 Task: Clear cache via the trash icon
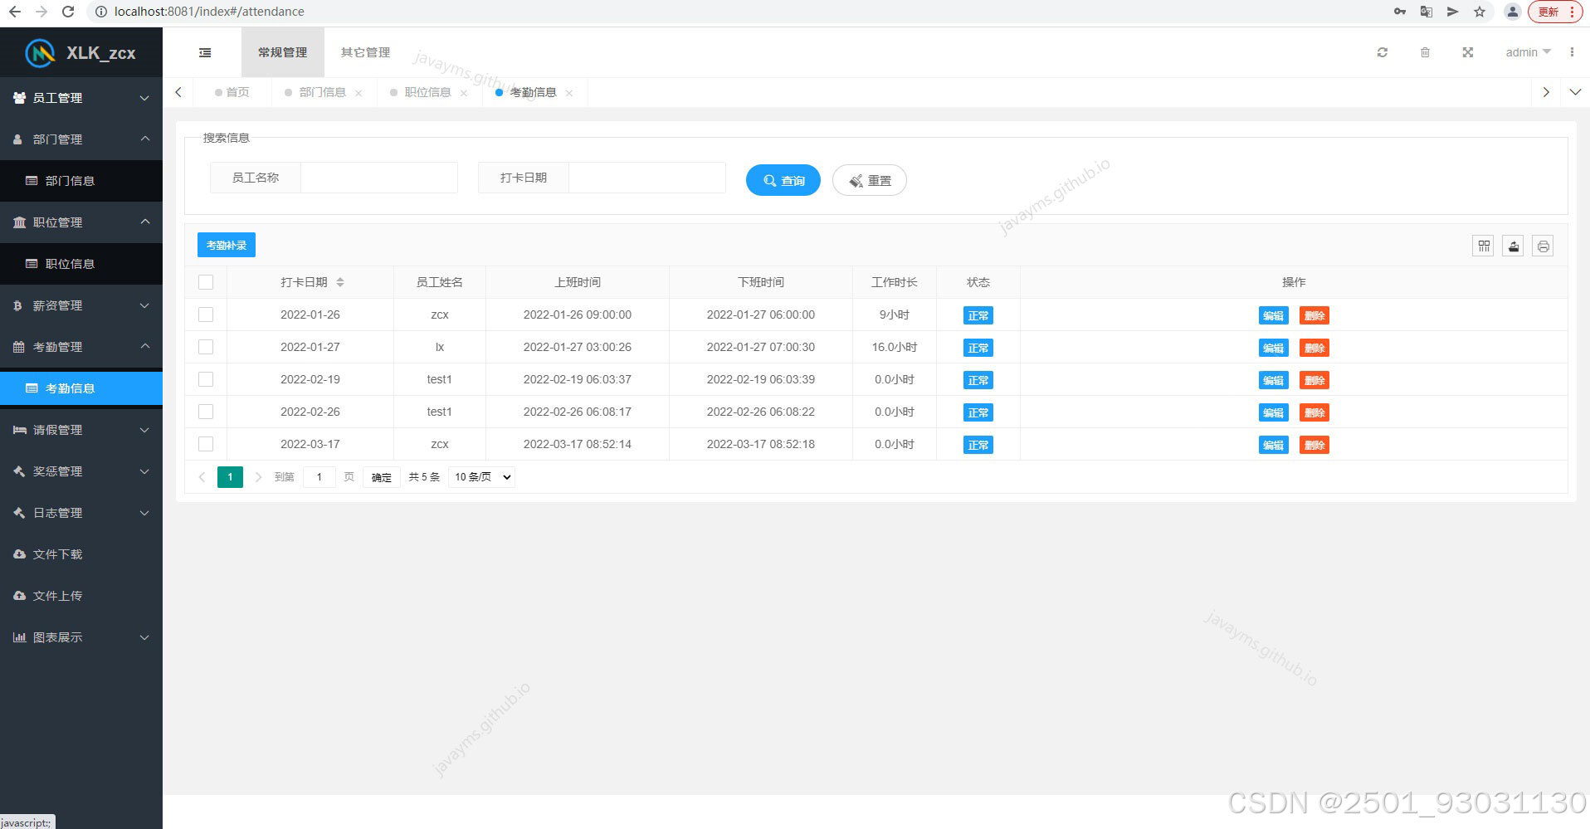pos(1425,52)
